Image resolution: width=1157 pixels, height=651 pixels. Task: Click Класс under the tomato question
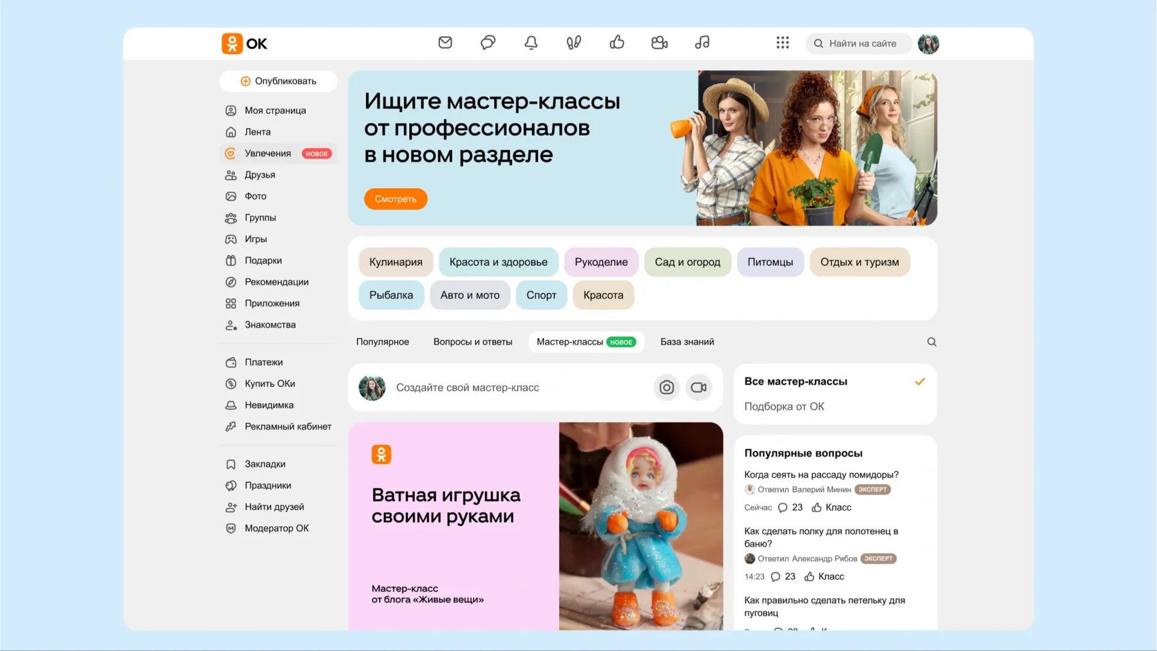point(832,508)
